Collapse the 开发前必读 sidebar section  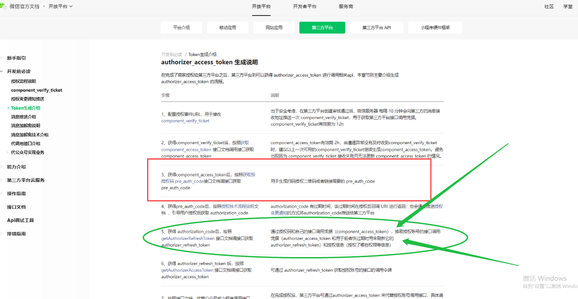click(x=19, y=71)
